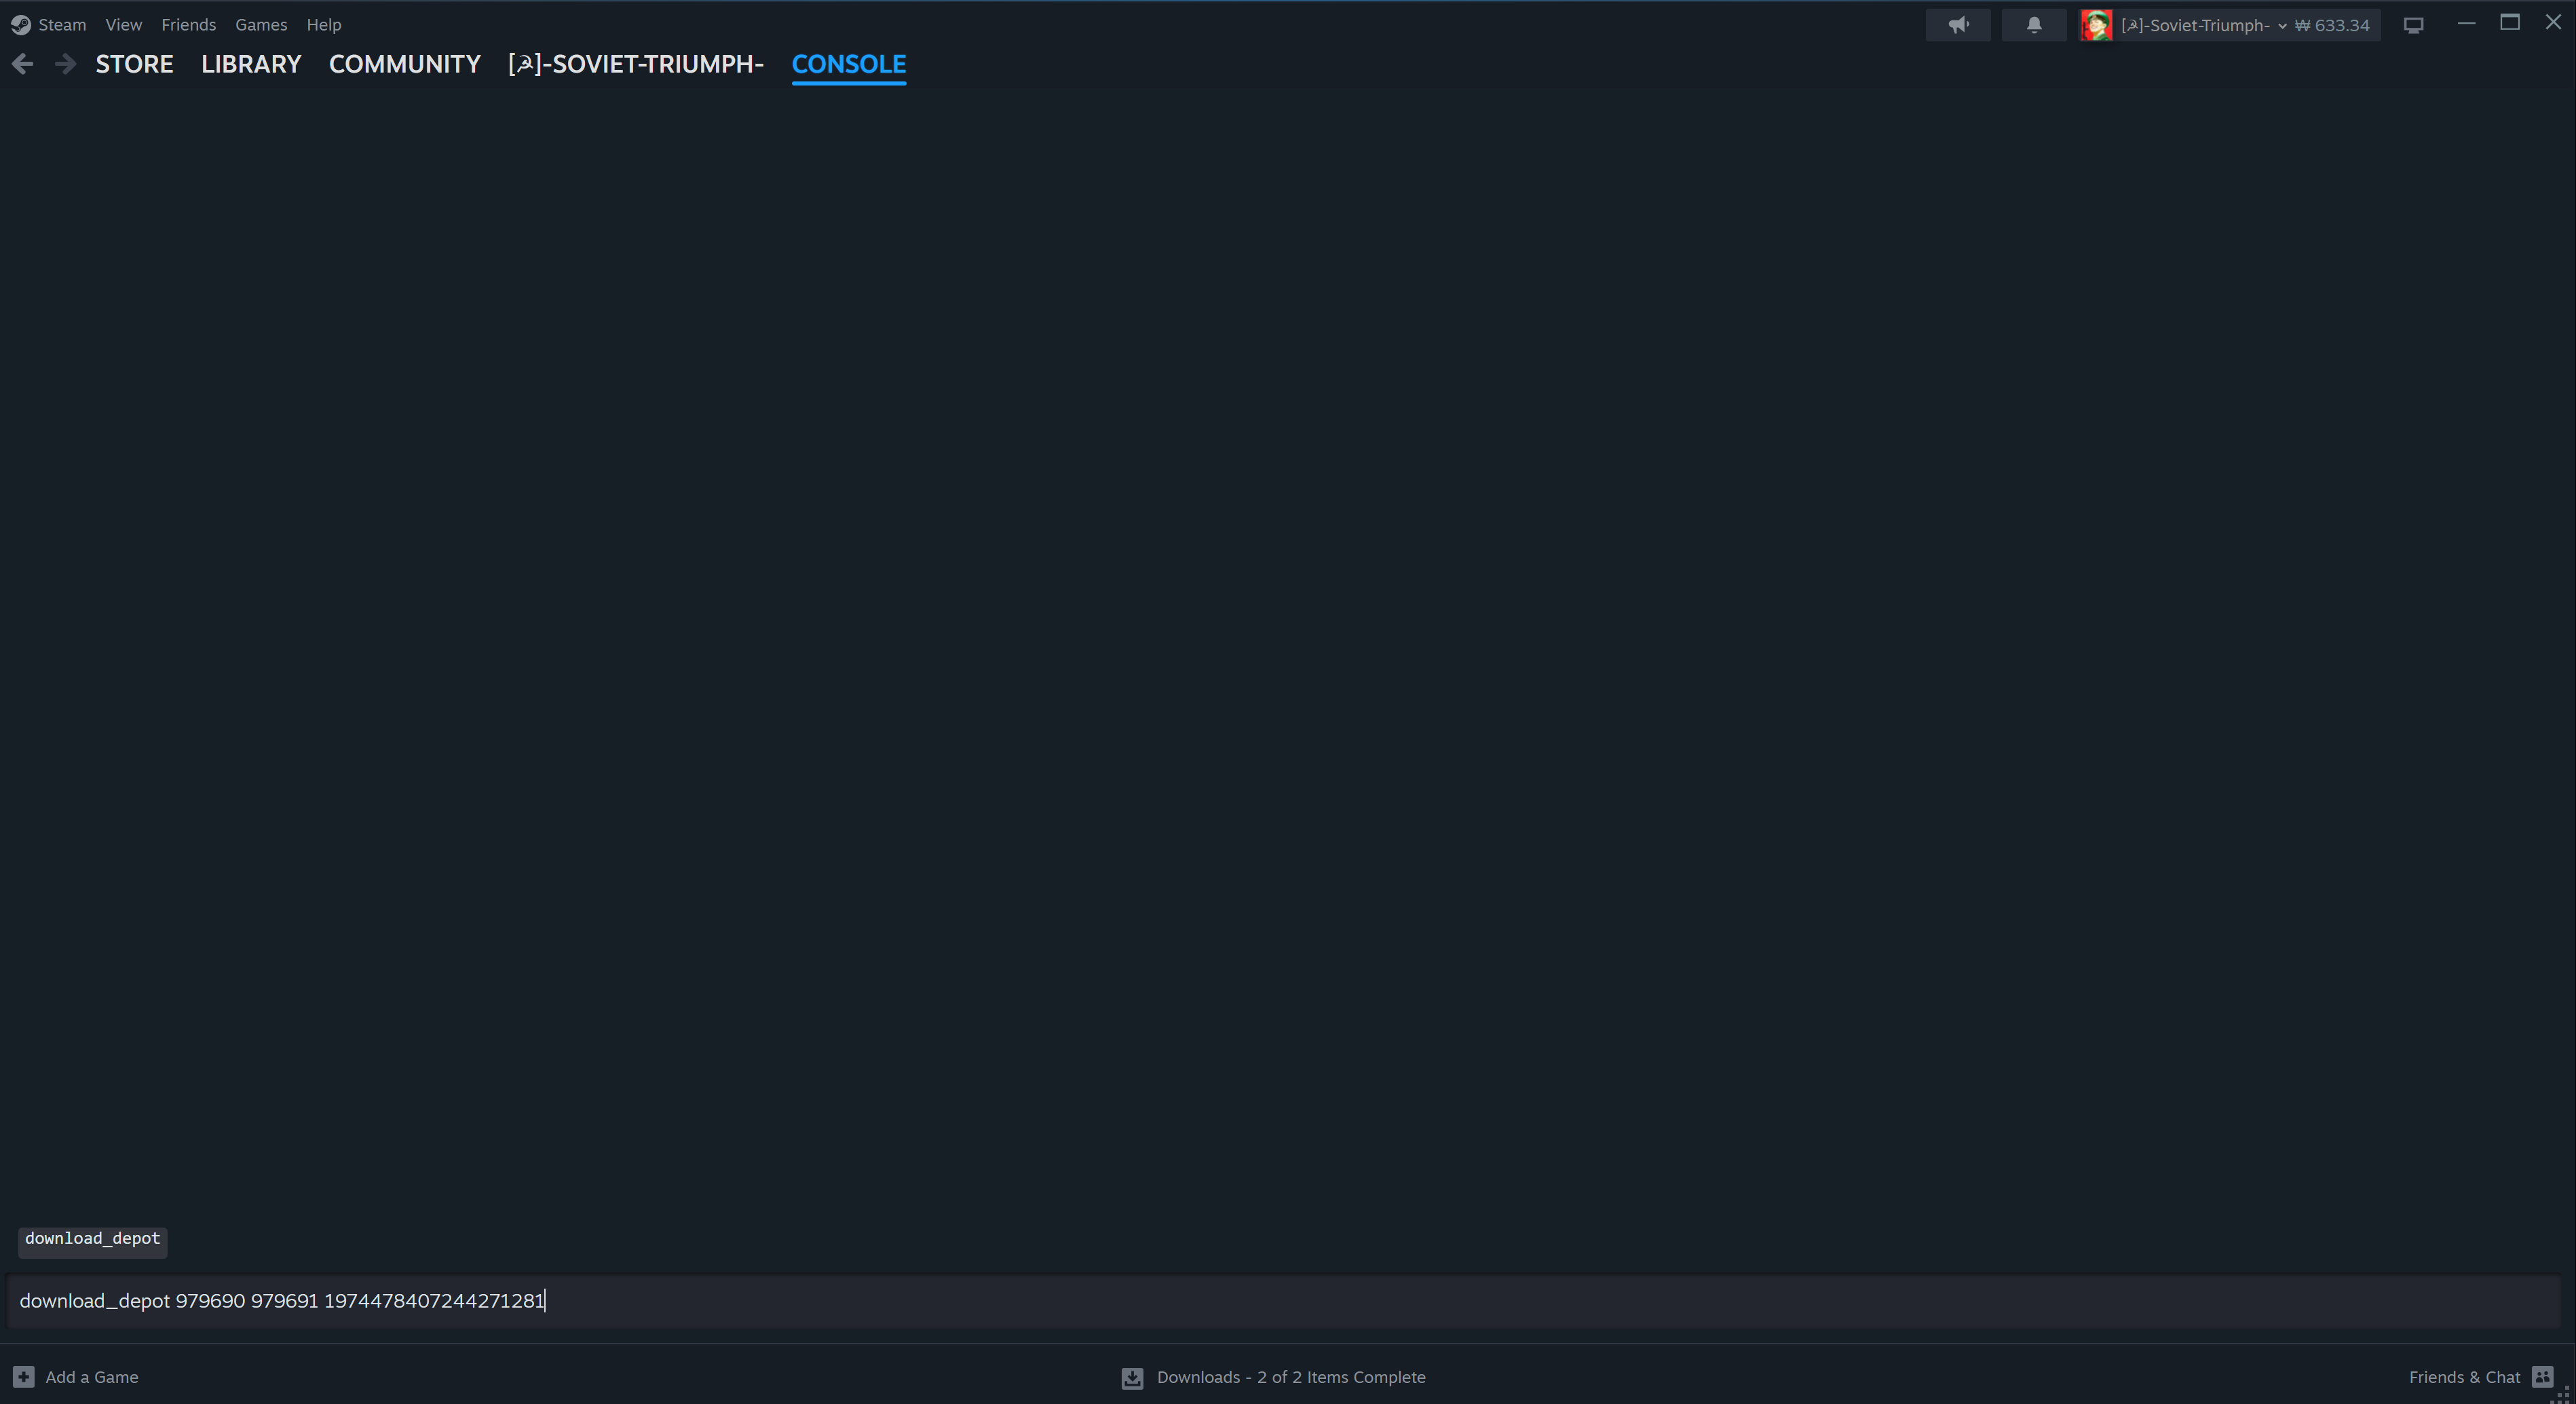The height and width of the screenshot is (1404, 2576).
Task: Close the Steam window
Action: 2553,23
